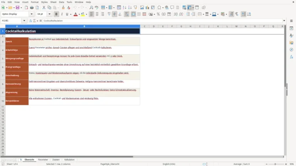
Task: Click zoom in plus button
Action: pyautogui.click(x=286, y=164)
